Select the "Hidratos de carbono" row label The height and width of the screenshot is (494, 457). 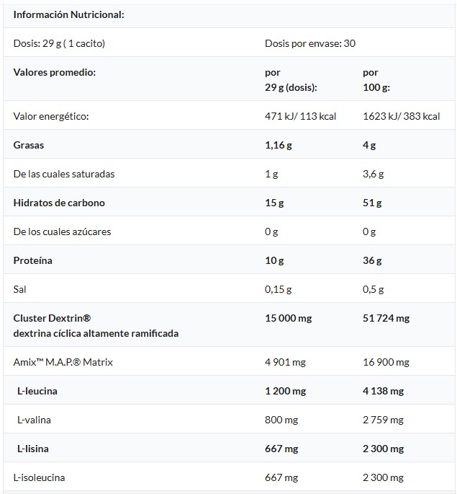[x=59, y=203]
